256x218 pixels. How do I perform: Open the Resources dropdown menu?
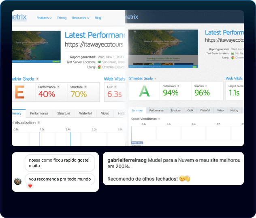coord(81,18)
